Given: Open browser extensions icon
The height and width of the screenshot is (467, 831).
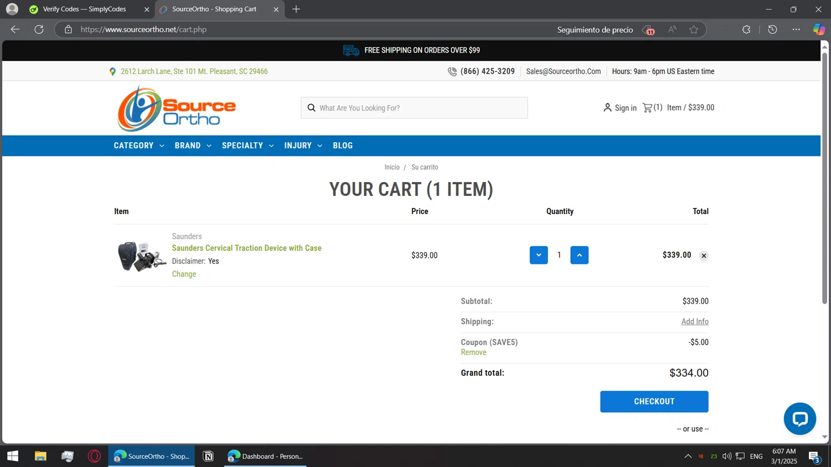Looking at the screenshot, I should click(746, 29).
